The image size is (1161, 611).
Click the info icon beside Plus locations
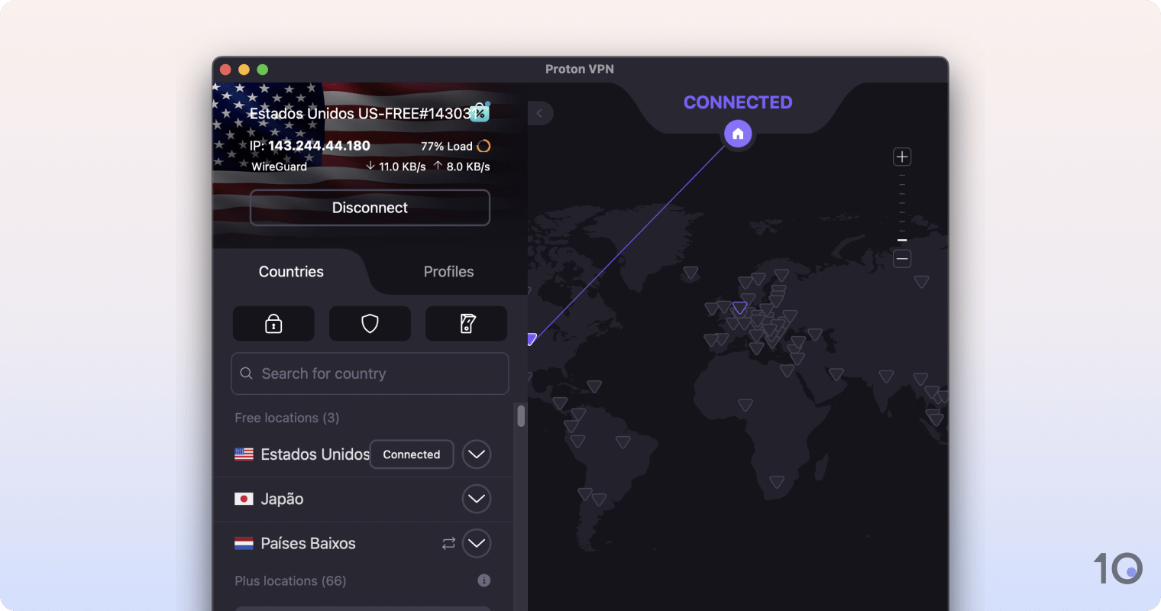[483, 580]
